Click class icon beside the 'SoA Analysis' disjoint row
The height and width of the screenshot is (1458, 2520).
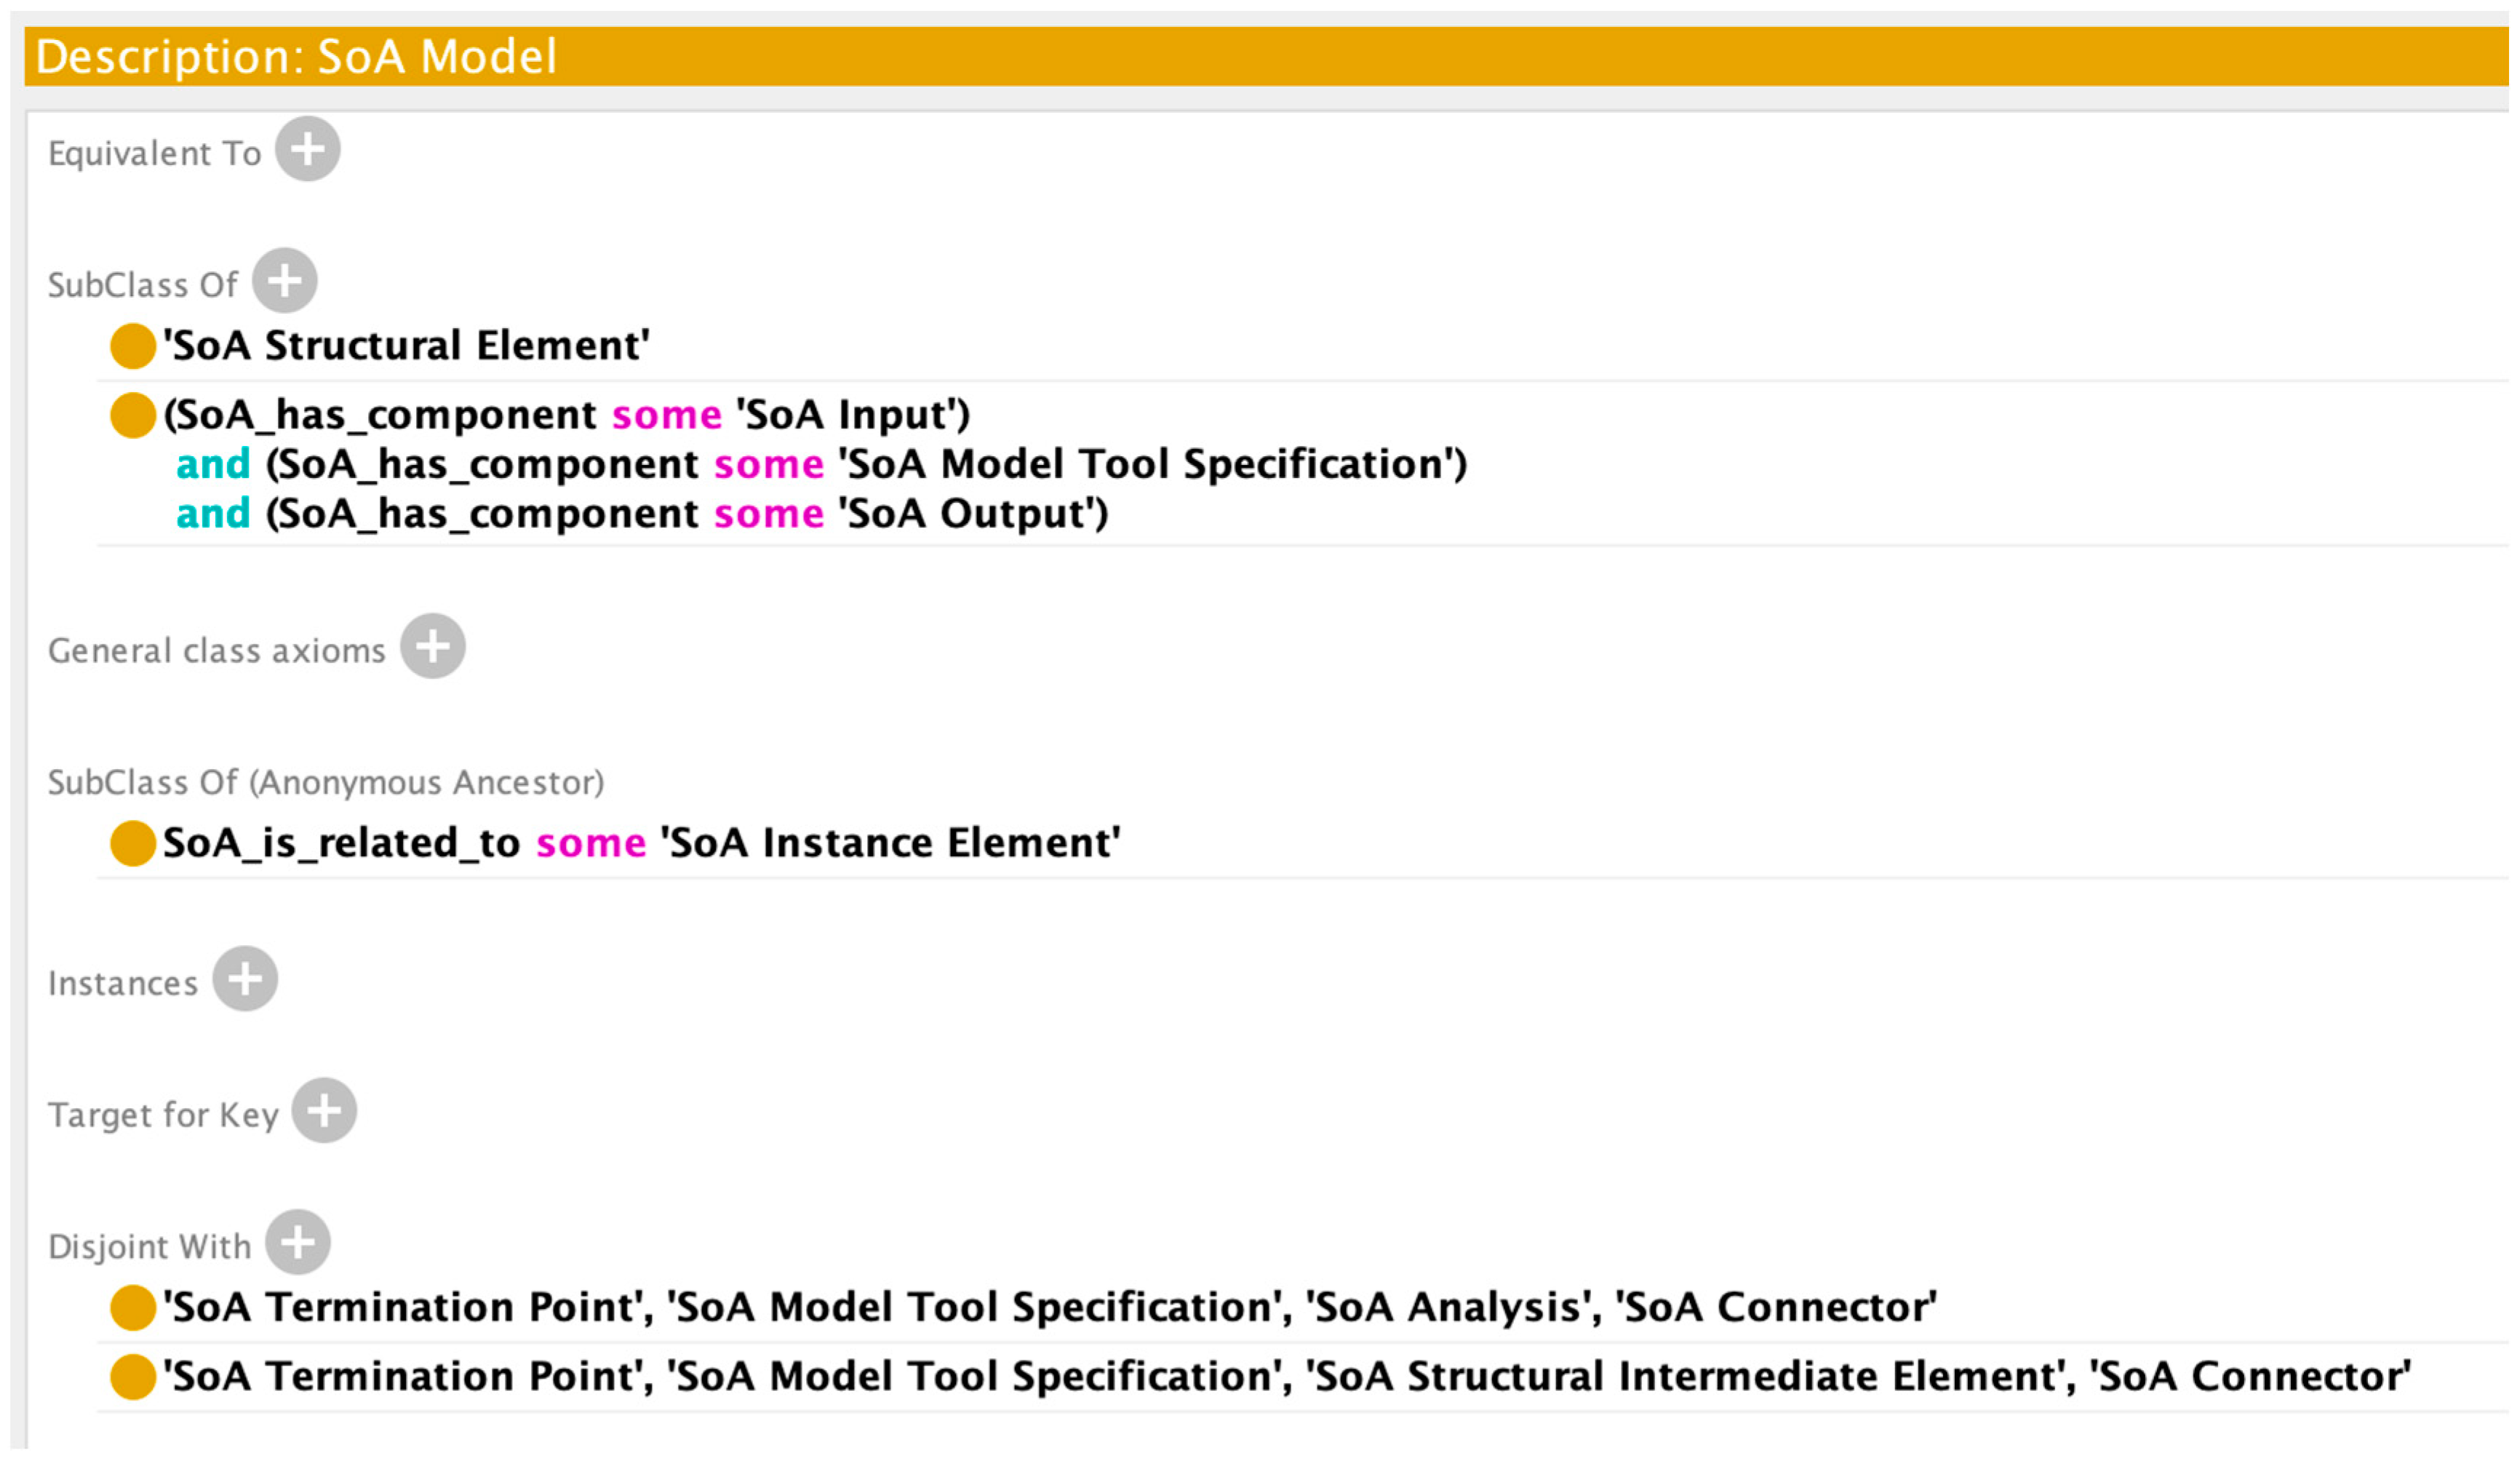tap(132, 1308)
